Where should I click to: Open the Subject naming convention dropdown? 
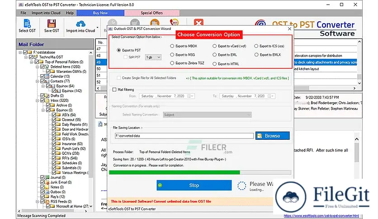tap(249, 115)
